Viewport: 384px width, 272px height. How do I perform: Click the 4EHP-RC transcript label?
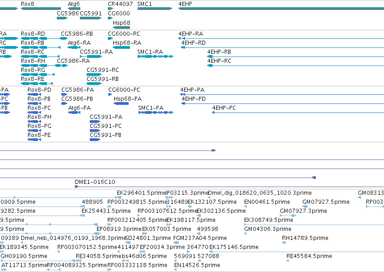tap(219, 61)
